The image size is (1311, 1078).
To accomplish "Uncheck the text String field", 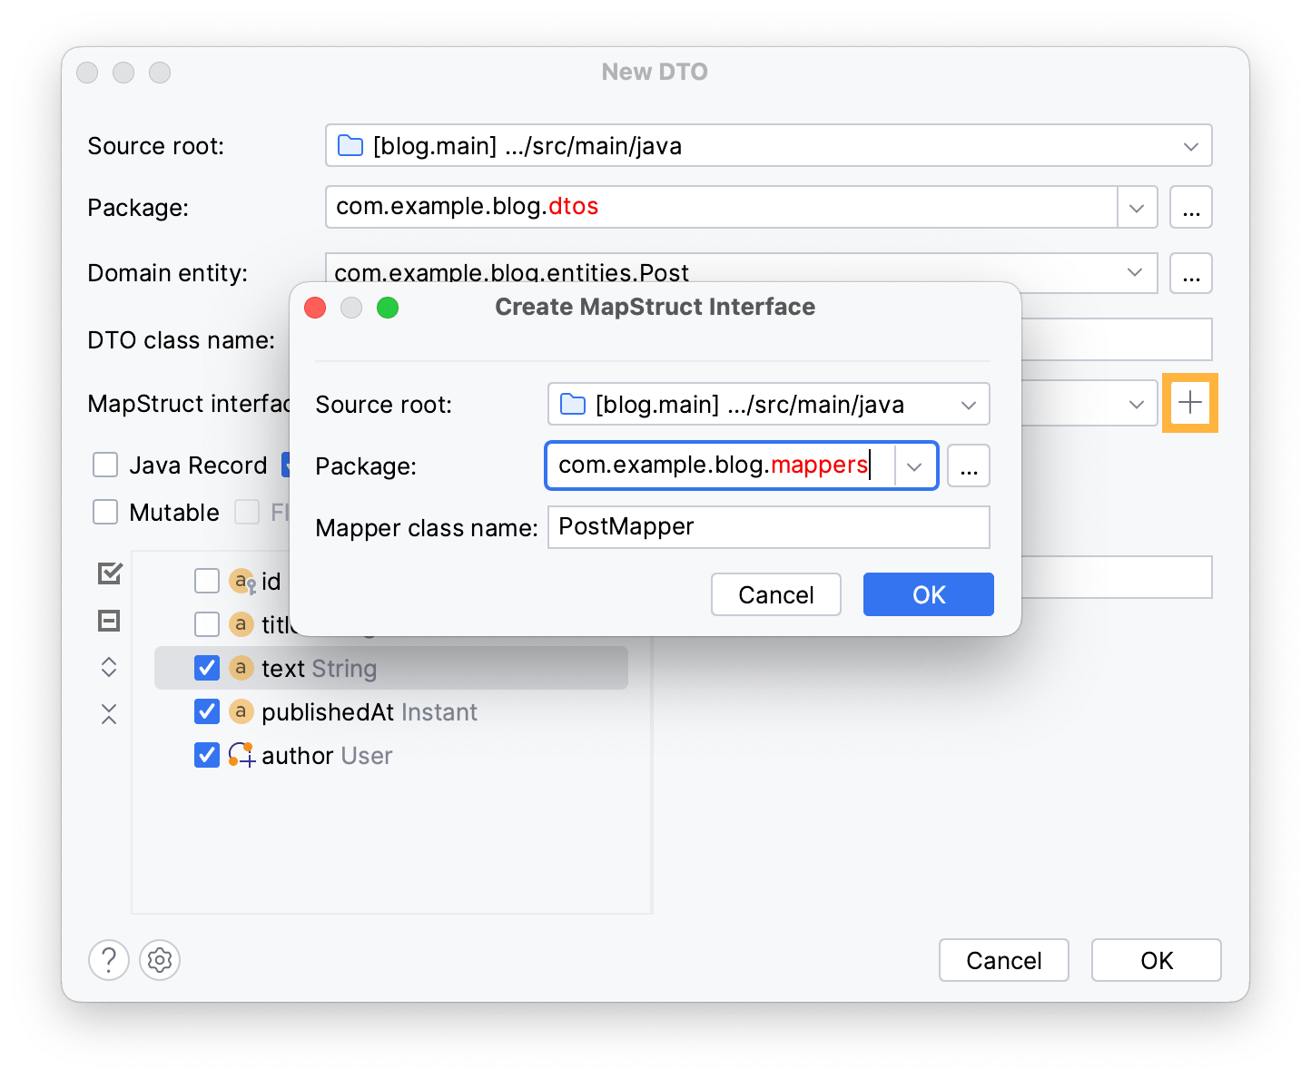I will pyautogui.click(x=207, y=667).
